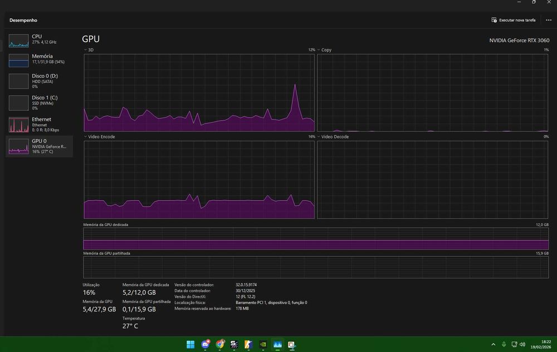Open the Snipping Tool taskbar icon
Image resolution: width=557 pixels, height=352 pixels.
click(292, 344)
